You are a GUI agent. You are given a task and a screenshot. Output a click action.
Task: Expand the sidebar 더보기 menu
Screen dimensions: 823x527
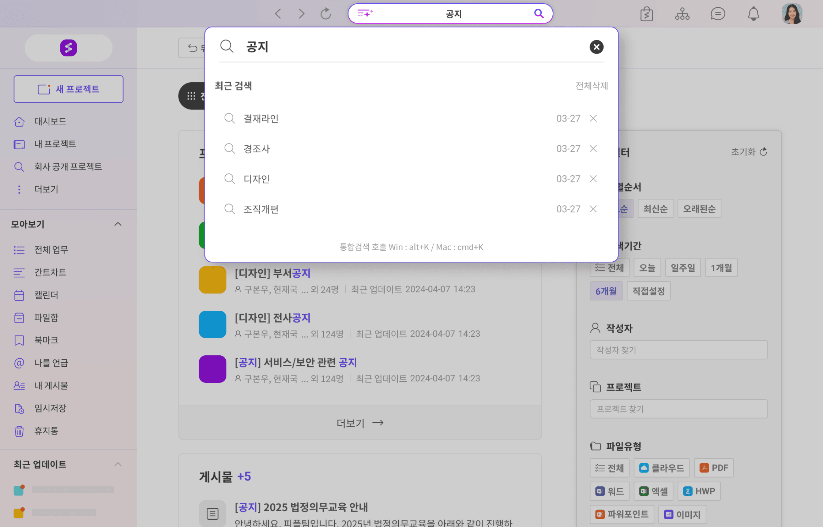pyautogui.click(x=46, y=189)
